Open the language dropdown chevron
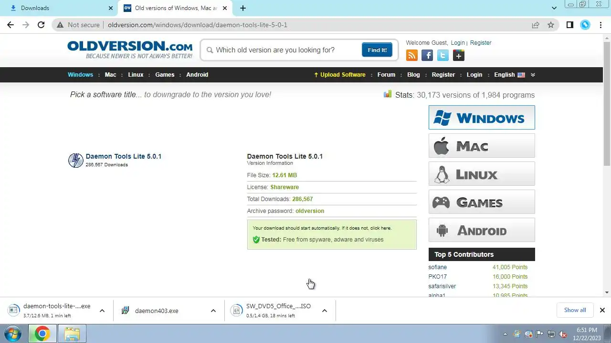Image resolution: width=611 pixels, height=343 pixels. click(x=533, y=75)
